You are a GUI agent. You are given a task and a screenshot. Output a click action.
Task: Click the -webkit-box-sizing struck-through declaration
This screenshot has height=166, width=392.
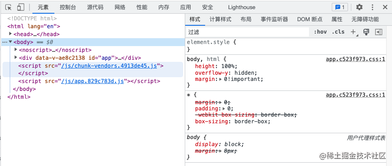coord(246,115)
